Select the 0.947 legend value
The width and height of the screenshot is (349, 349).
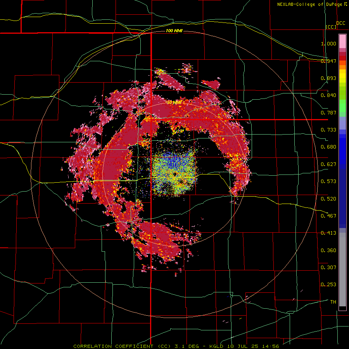tap(328, 61)
